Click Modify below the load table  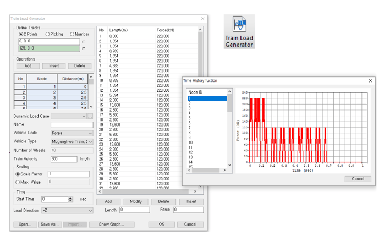136,202
